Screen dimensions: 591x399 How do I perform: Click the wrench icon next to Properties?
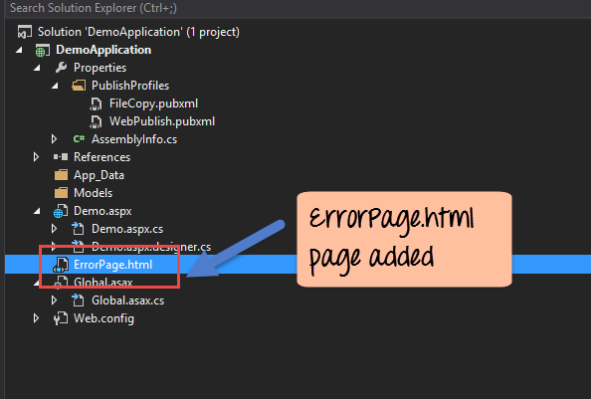click(61, 68)
